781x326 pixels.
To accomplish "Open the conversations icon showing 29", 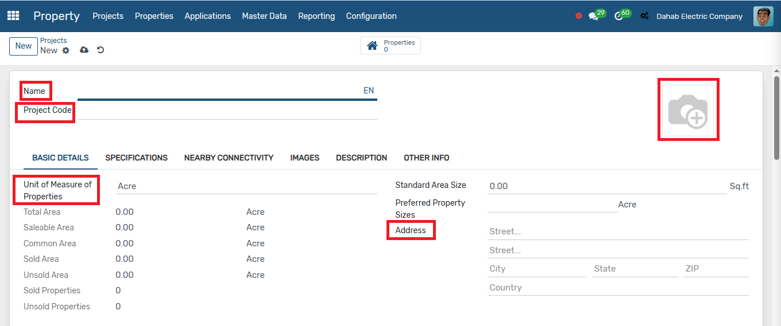I will click(594, 16).
